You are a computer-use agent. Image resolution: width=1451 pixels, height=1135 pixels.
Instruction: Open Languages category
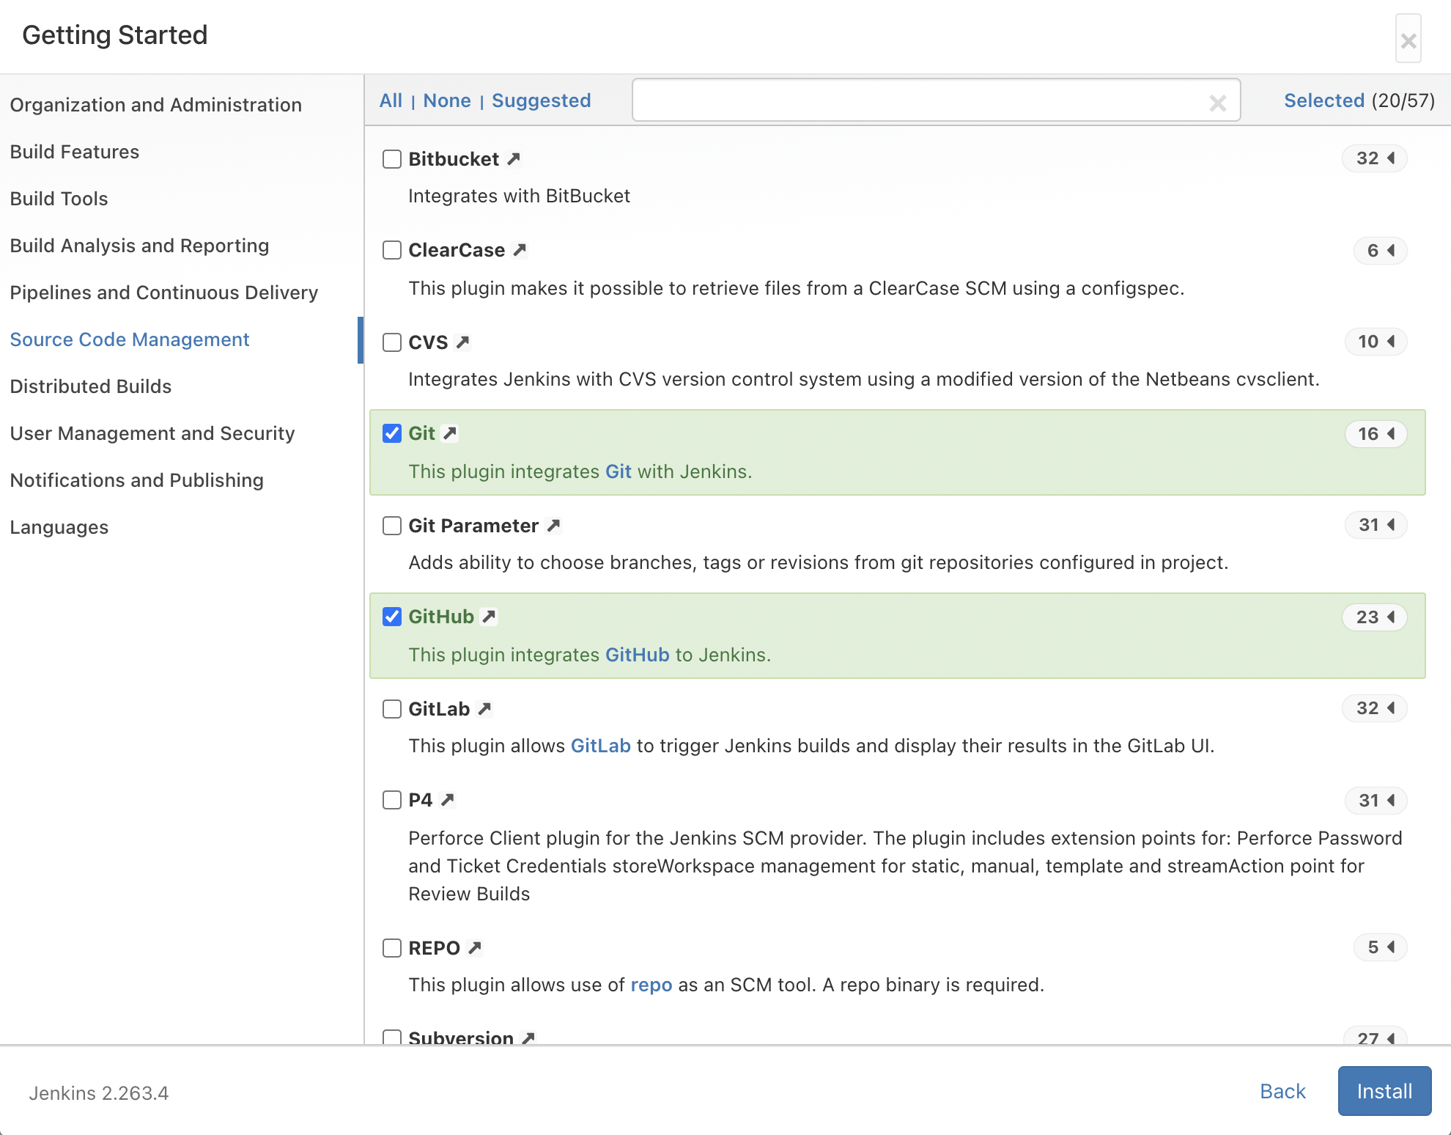click(x=59, y=527)
